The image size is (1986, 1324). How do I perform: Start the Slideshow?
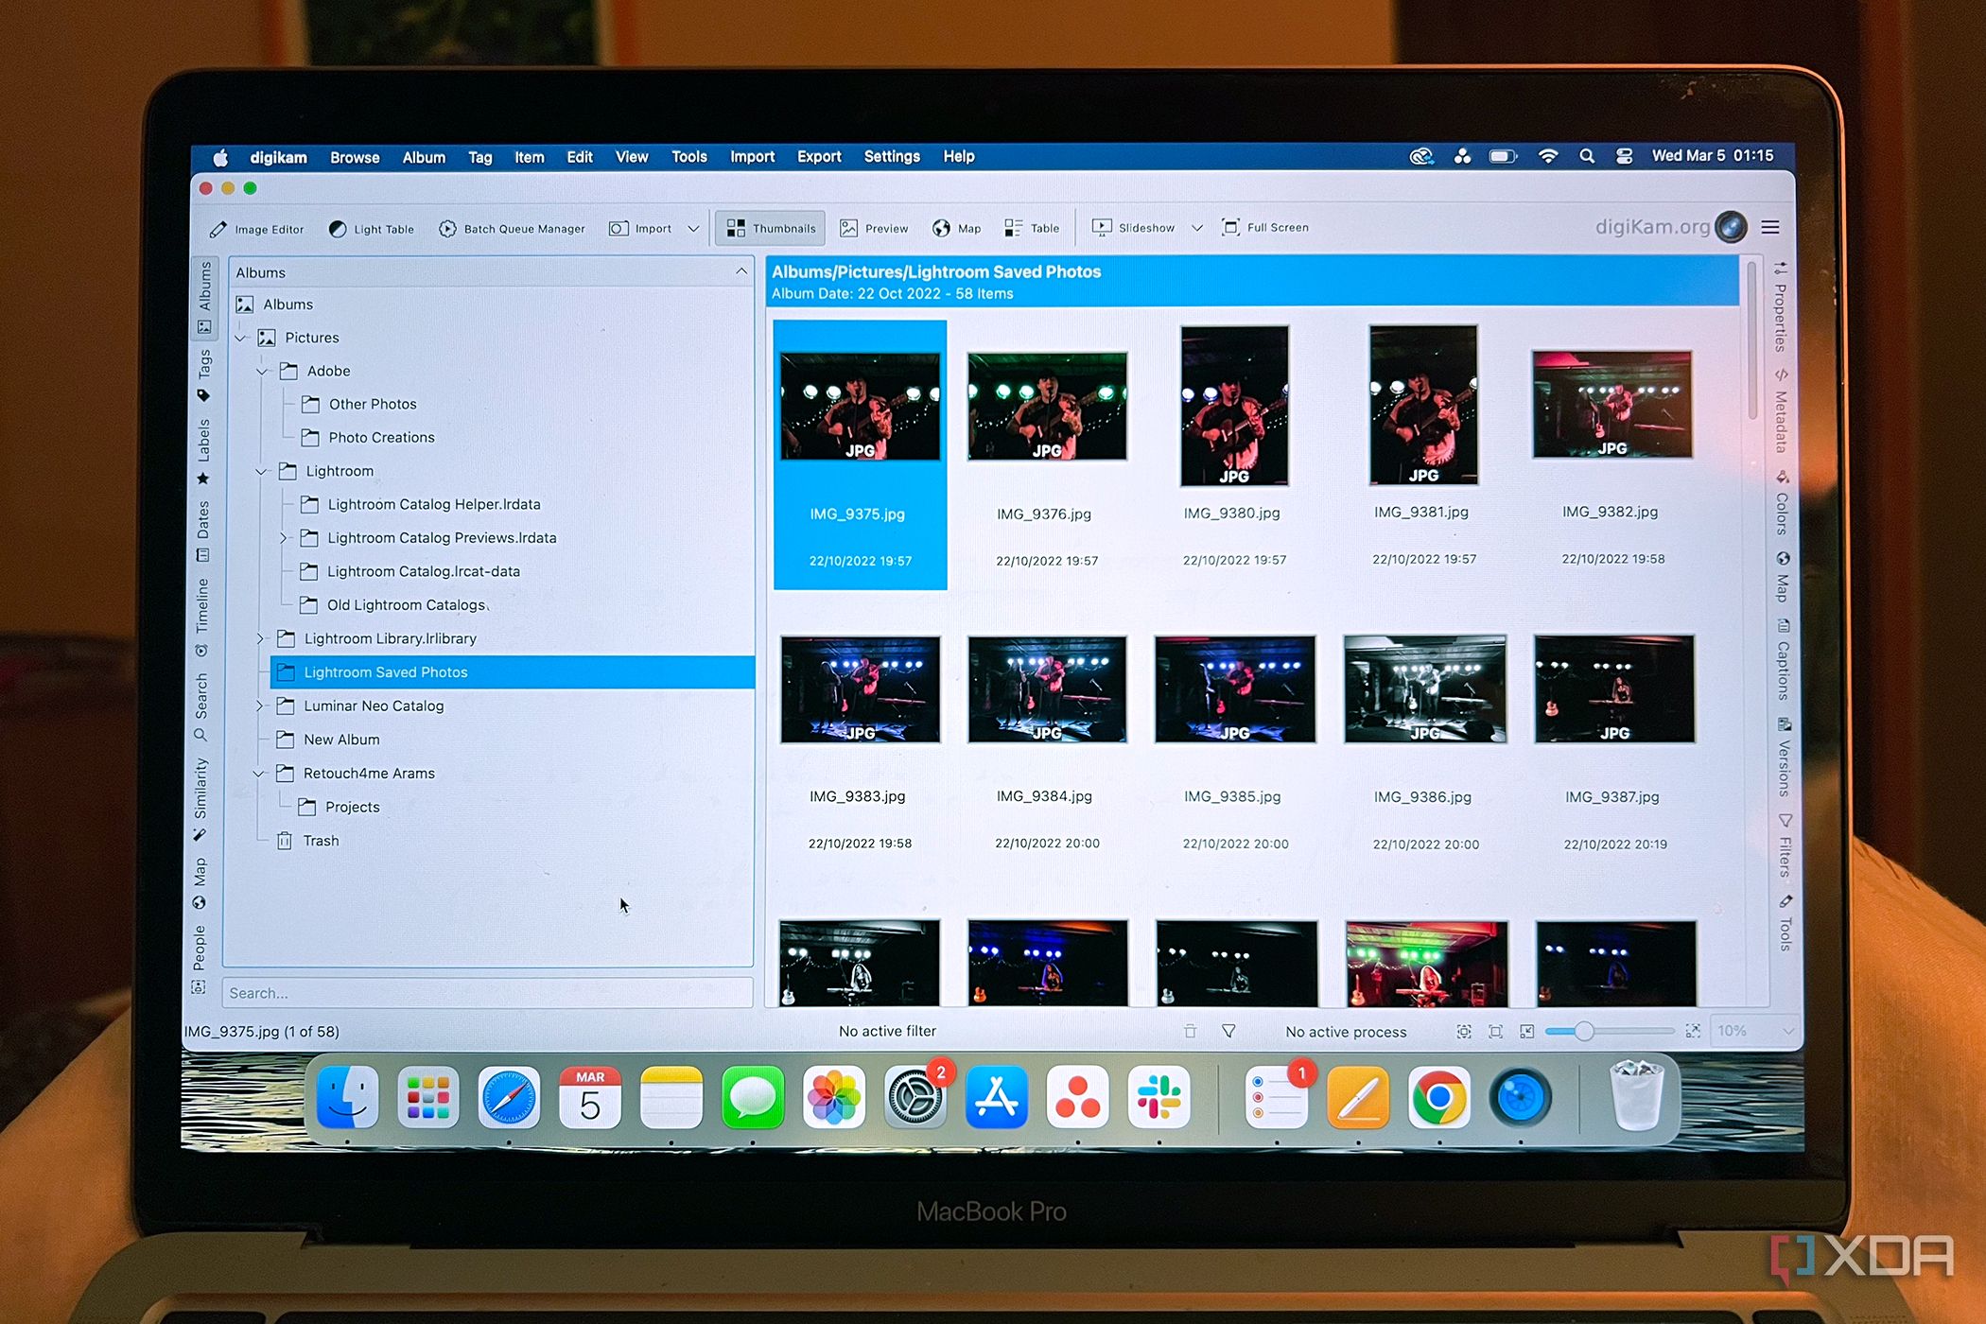pos(1133,228)
